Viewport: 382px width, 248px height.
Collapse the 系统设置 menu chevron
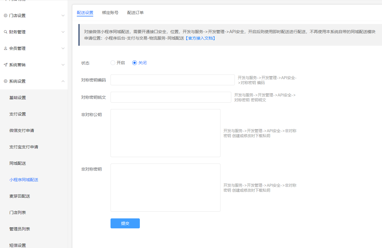(63, 81)
